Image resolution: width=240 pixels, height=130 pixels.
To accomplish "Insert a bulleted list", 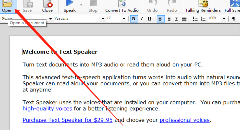I will pos(195,19).
